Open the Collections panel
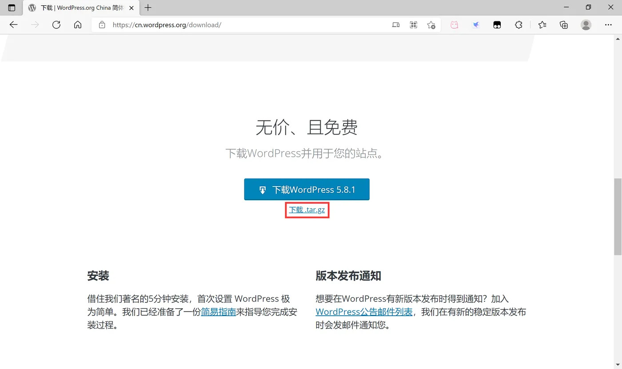This screenshot has width=622, height=369. click(564, 25)
